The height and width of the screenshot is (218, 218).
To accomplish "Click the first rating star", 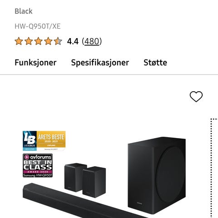I will click(x=19, y=41).
